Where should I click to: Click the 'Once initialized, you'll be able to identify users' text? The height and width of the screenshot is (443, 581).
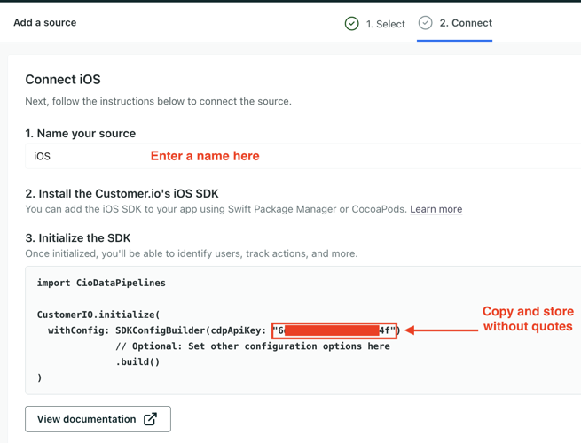[x=192, y=253]
